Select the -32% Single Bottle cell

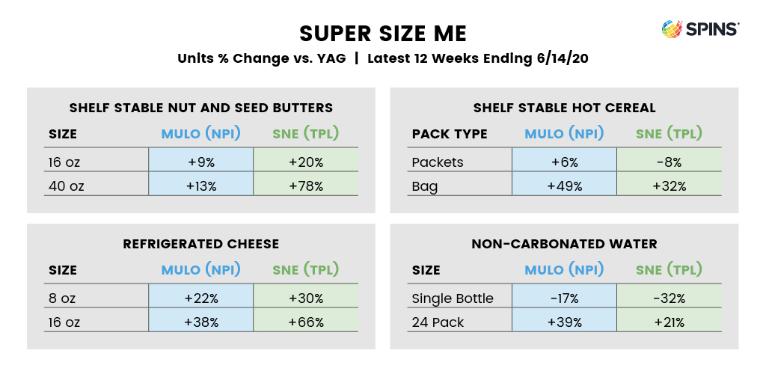point(669,298)
